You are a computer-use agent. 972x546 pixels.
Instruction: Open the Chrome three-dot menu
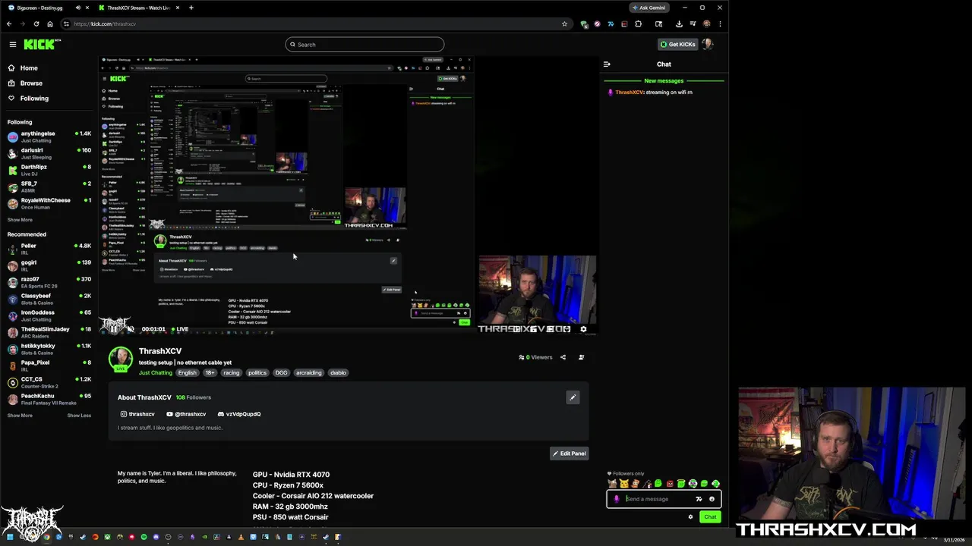click(720, 24)
